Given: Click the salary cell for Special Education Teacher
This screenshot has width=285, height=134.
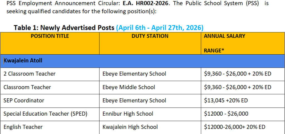Looking at the screenshot, I should 226,114.
